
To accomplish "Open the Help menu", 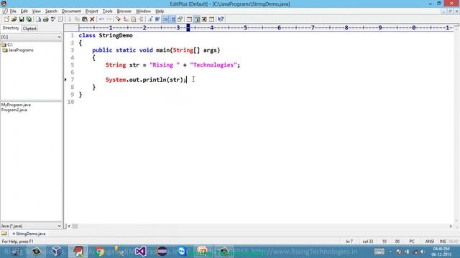I will [160, 11].
